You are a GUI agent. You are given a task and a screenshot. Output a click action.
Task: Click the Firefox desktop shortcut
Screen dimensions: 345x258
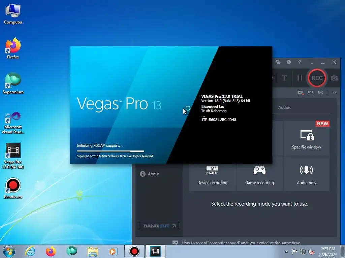point(13,48)
